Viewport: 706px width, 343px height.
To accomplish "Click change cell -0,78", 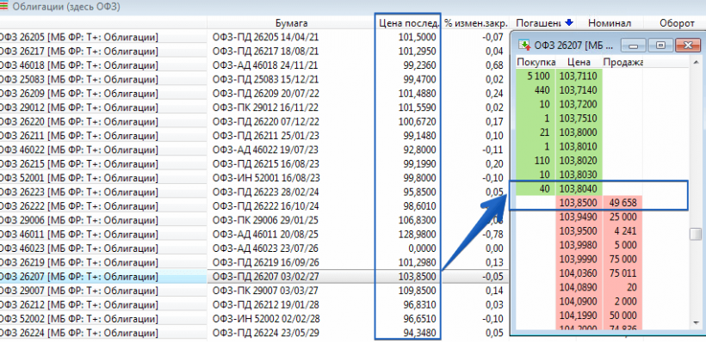I will point(493,234).
